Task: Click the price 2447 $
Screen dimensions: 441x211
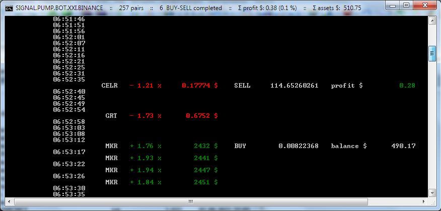Action: [x=206, y=170]
